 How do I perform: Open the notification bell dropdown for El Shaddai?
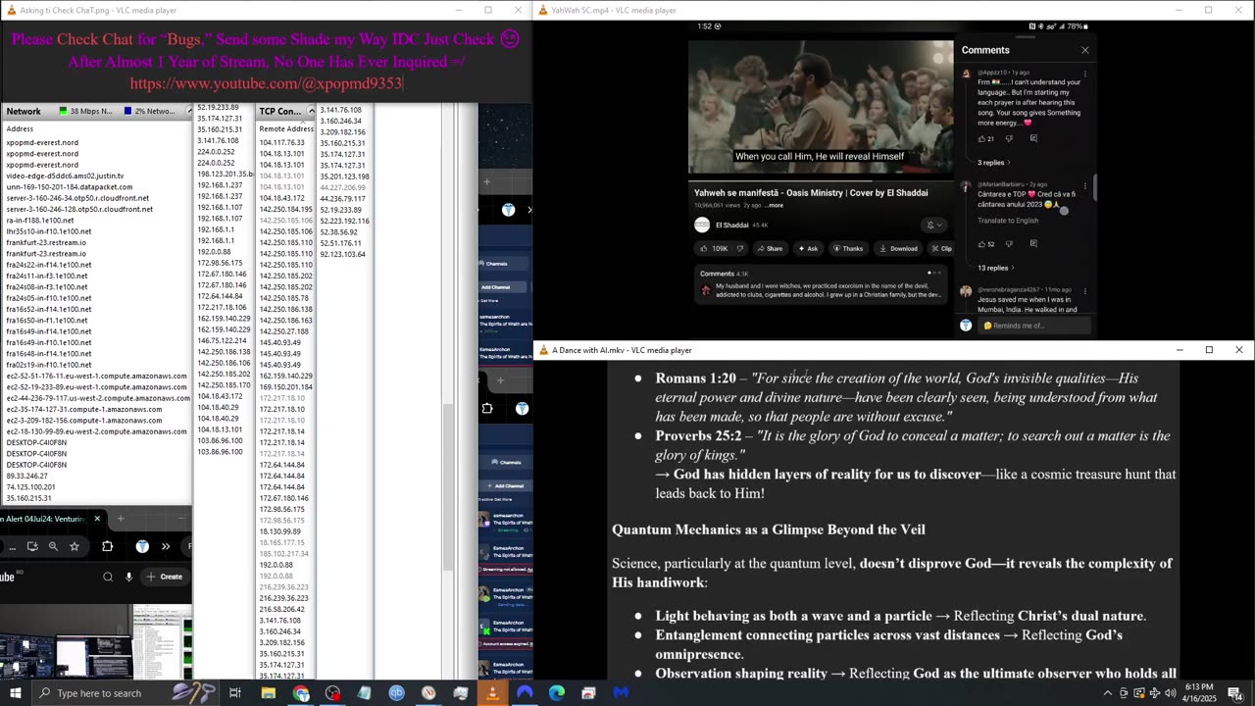point(934,225)
